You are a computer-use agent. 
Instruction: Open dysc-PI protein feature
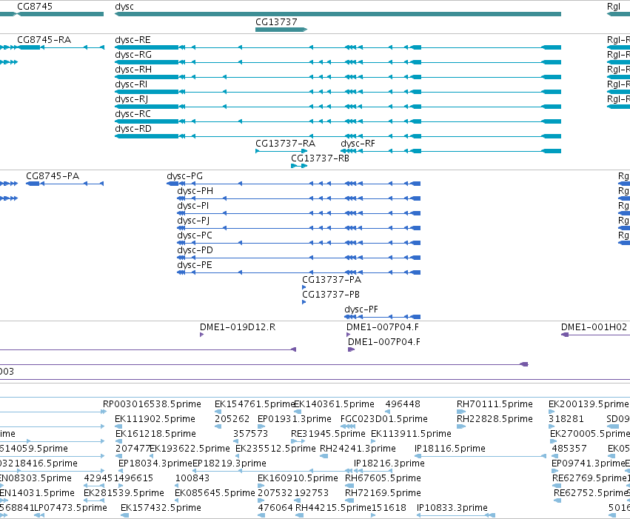[299, 213]
